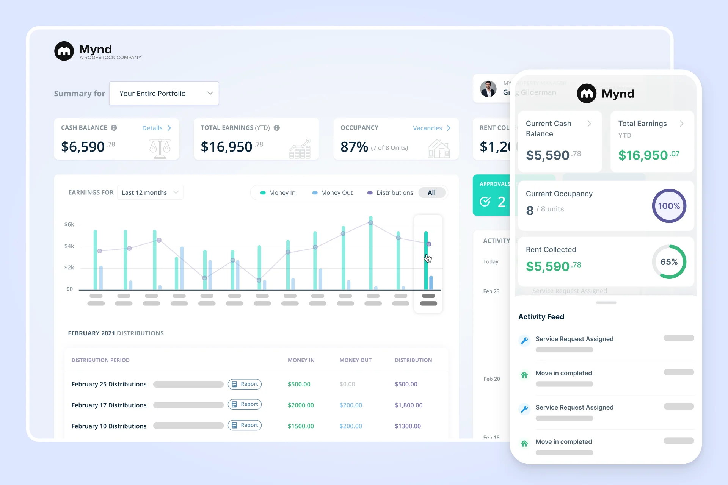Click the highlighted dark green Money In bar
The width and height of the screenshot is (728, 485).
tap(426, 261)
